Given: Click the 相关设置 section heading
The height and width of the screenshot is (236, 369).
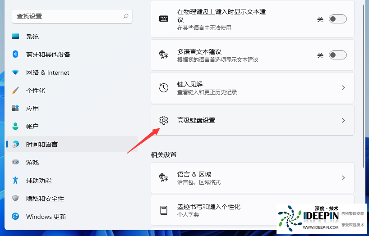Looking at the screenshot, I should [x=164, y=154].
